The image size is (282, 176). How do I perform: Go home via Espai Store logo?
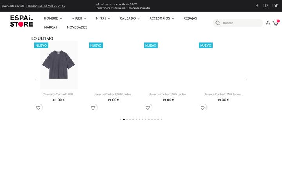click(21, 21)
